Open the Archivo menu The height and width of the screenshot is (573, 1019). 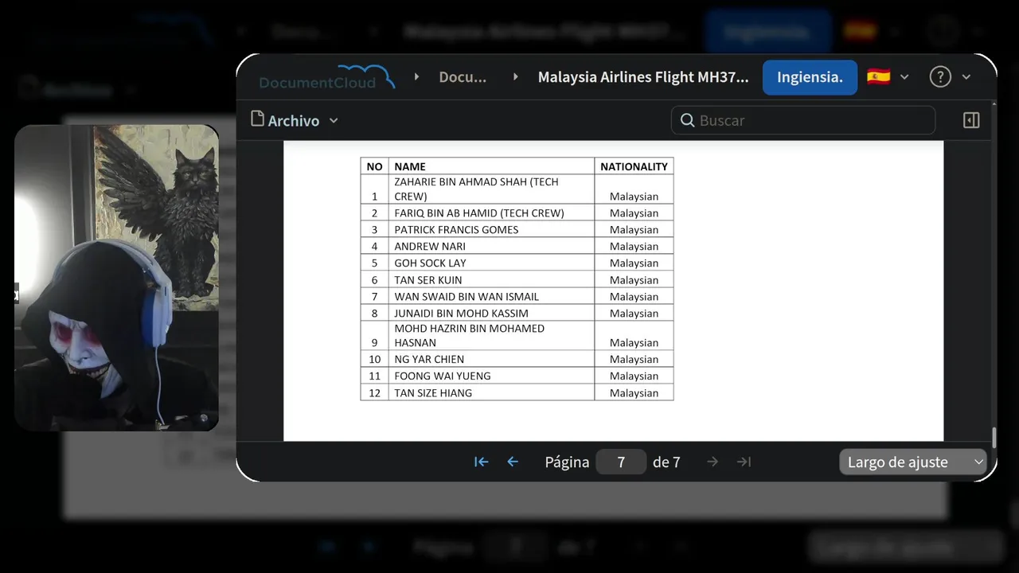(295, 120)
